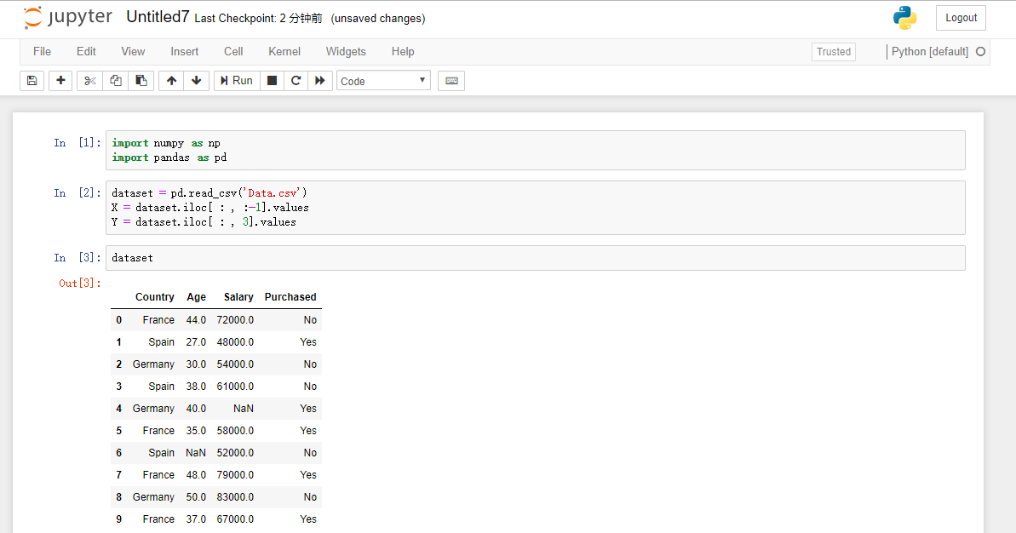The image size is (1016, 533).
Task: Click into the cell containing pd.read_csv code
Action: click(535, 207)
